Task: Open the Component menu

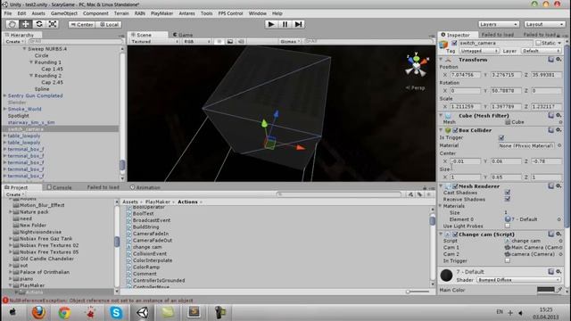Action: coord(95,13)
